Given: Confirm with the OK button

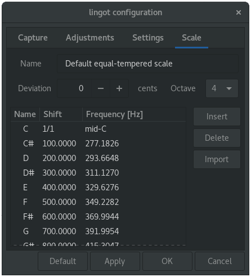Looking at the screenshot, I should coord(167,261).
